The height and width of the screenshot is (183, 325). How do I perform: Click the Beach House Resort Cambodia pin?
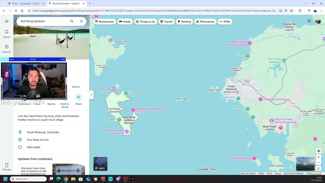click(x=250, y=43)
